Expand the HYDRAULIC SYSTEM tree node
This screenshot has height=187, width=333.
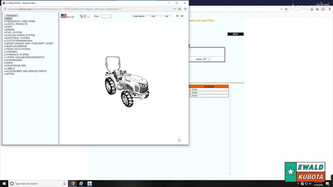(5, 55)
